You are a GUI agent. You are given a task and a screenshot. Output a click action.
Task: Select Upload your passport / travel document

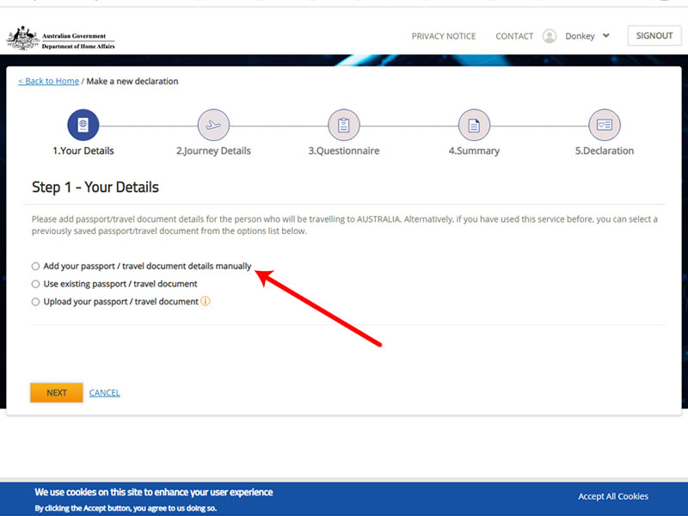(x=36, y=302)
